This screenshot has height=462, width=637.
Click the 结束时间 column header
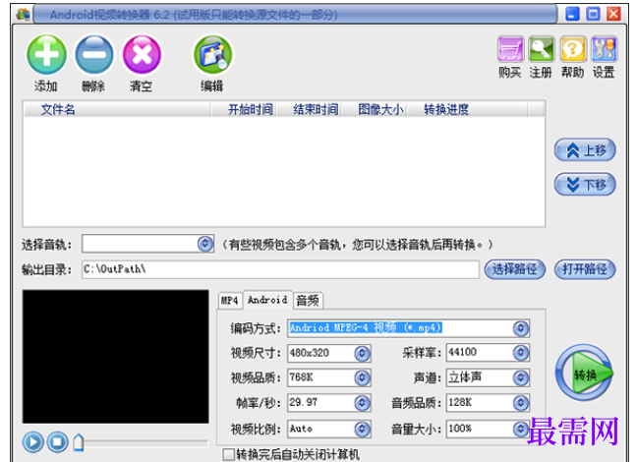(309, 109)
